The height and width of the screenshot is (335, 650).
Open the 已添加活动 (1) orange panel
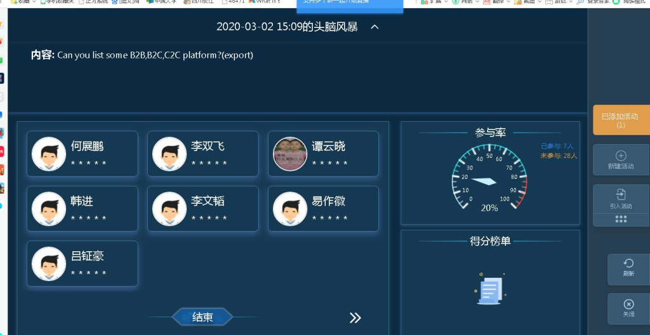(621, 121)
